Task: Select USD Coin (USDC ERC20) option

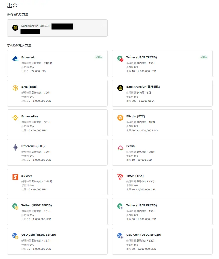Action: tap(162, 241)
